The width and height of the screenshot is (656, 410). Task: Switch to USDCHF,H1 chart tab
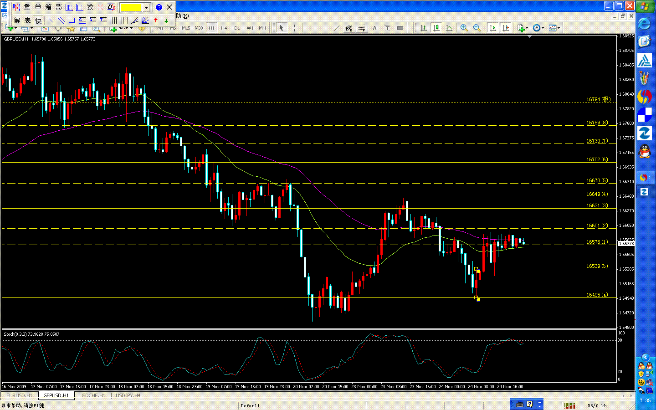pos(92,395)
